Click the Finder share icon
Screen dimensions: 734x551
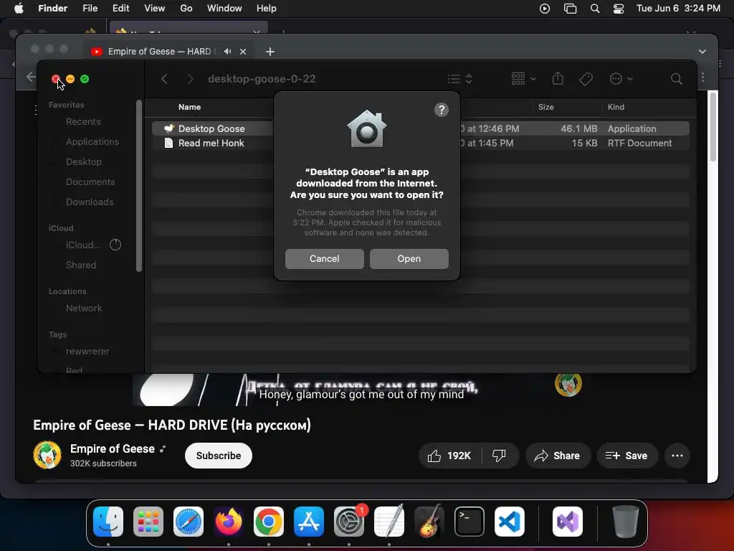coord(558,78)
